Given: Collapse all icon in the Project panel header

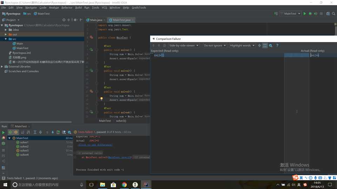Looking at the screenshot, I should [68, 20].
